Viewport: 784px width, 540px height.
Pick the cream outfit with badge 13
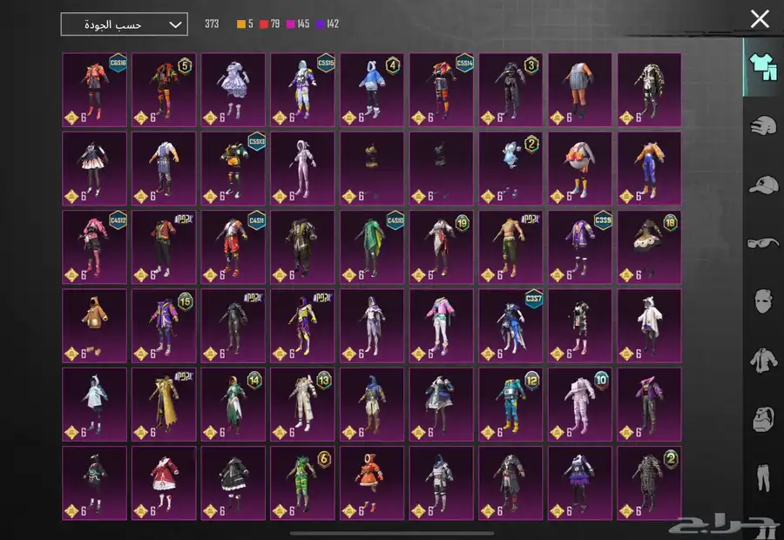303,404
